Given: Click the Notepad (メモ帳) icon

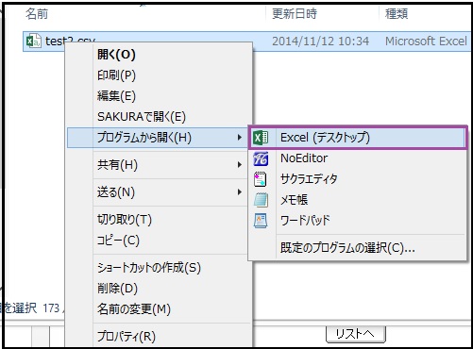Looking at the screenshot, I should [x=261, y=200].
